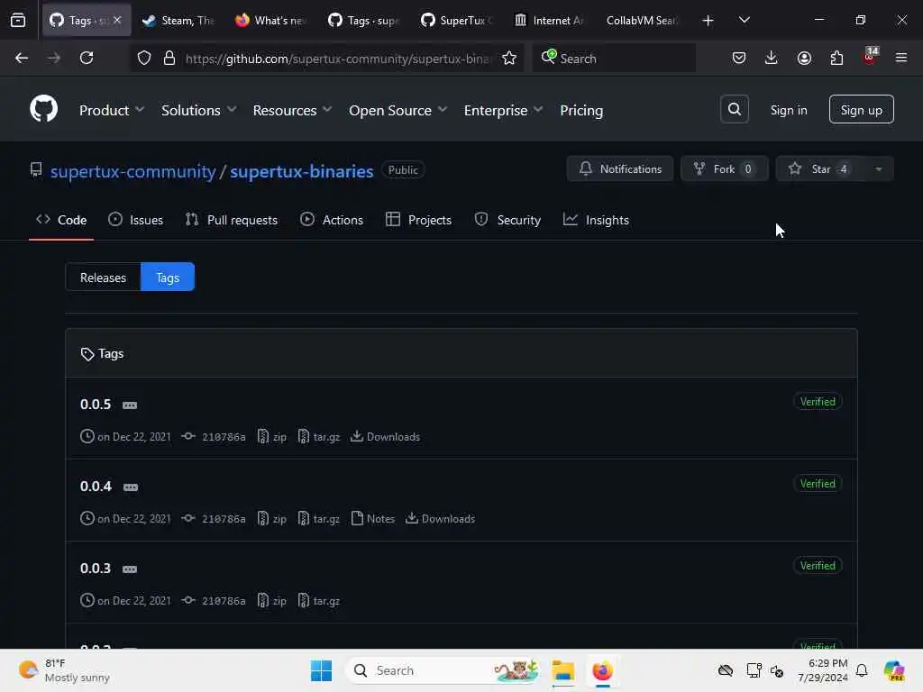The image size is (923, 692).
Task: Expand the ellipsis next to tag 0.0.3
Action: 130,569
